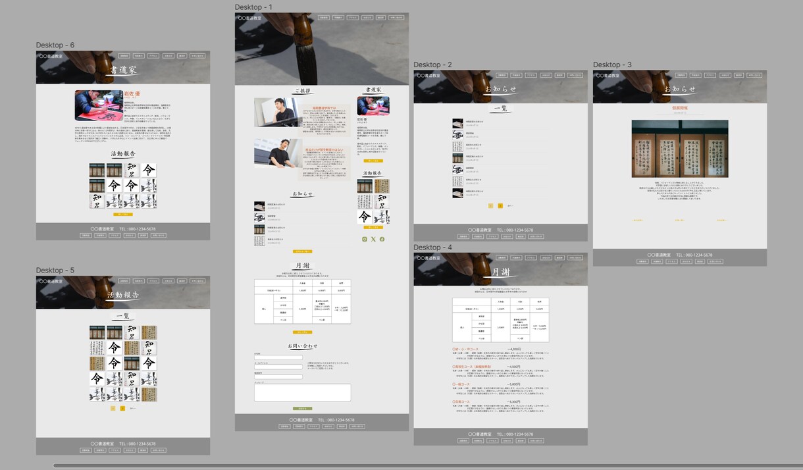Click the large message textarea in Desktop - 1
803x470 pixels.
coord(302,392)
